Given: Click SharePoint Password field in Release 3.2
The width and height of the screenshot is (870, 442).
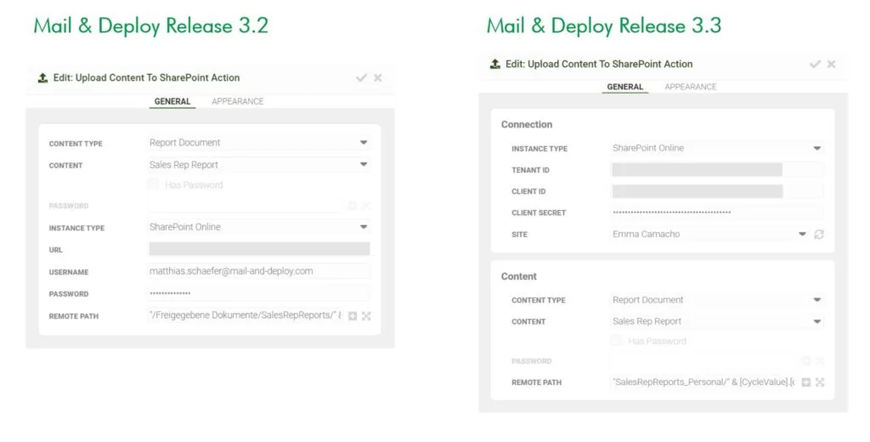Looking at the screenshot, I should point(259,293).
